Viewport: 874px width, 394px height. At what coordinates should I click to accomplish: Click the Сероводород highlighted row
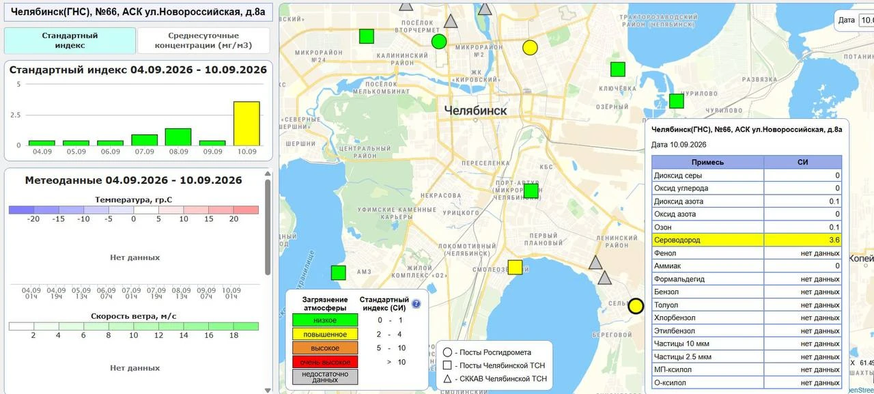(x=746, y=240)
